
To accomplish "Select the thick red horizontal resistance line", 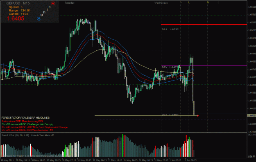I will [x=204, y=25].
